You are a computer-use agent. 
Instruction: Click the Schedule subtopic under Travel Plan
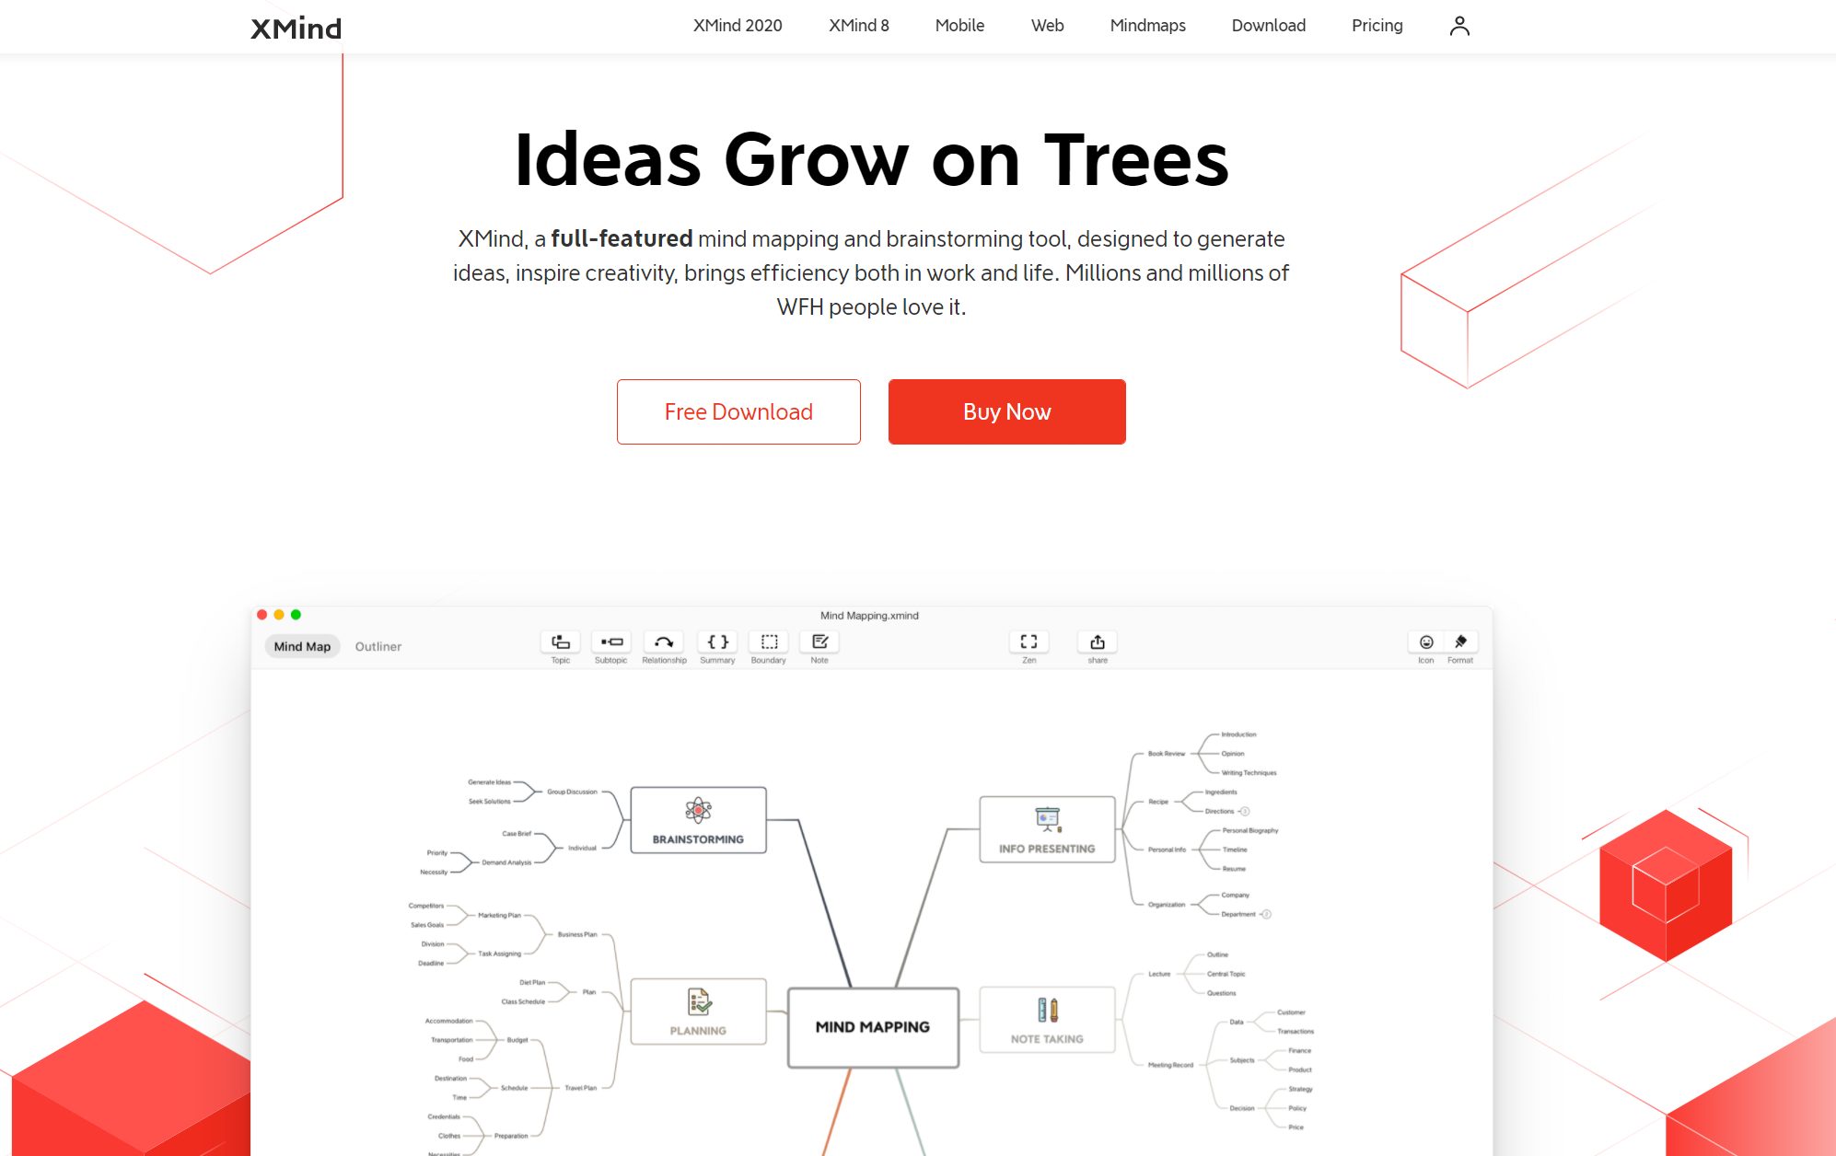click(514, 1088)
